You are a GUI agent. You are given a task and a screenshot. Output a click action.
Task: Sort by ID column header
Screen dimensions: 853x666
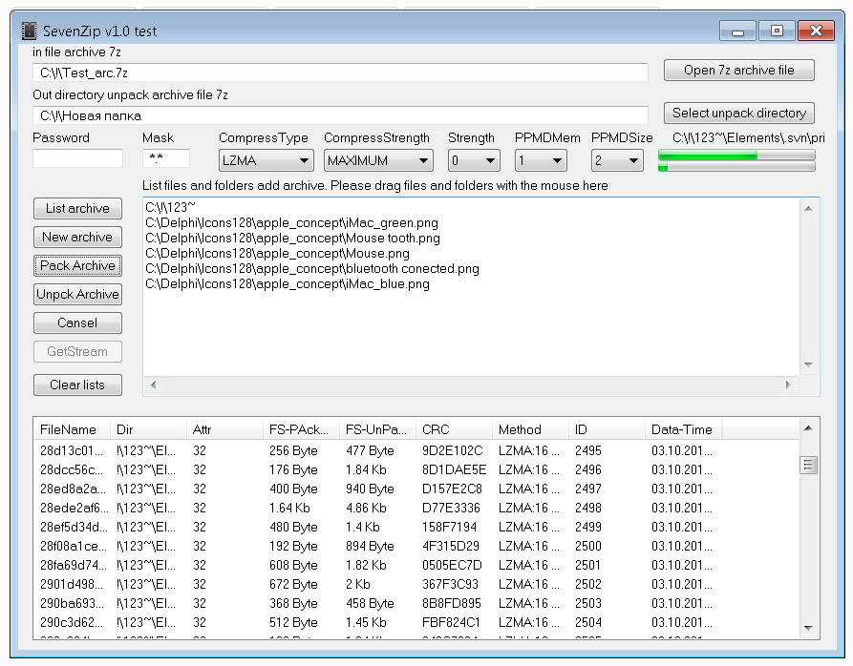tap(608, 429)
